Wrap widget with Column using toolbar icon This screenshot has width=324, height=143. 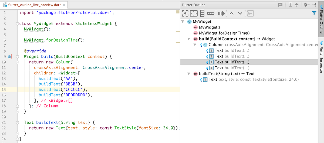click(x=202, y=13)
